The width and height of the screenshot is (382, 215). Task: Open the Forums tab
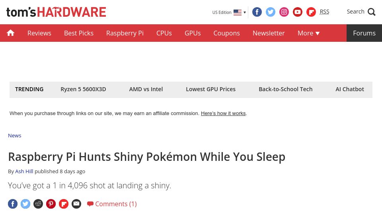coord(364,33)
